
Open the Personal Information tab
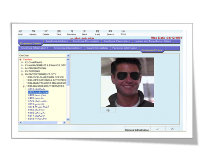(125, 48)
